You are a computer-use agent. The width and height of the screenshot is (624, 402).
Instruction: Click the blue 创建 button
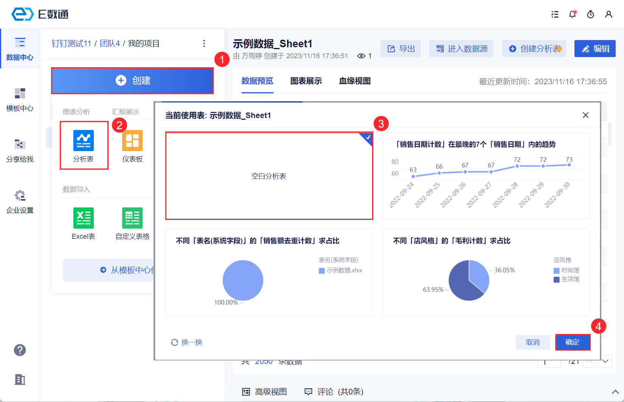[132, 80]
